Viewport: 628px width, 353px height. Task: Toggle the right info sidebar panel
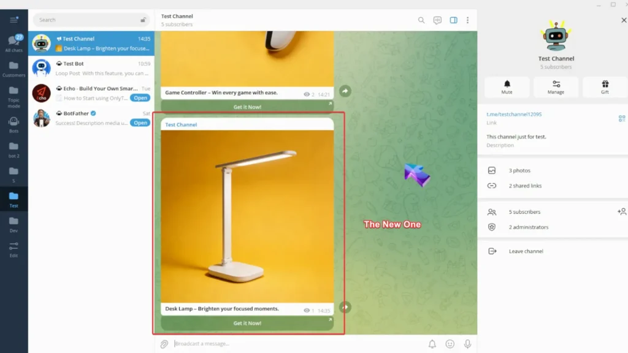click(x=453, y=19)
